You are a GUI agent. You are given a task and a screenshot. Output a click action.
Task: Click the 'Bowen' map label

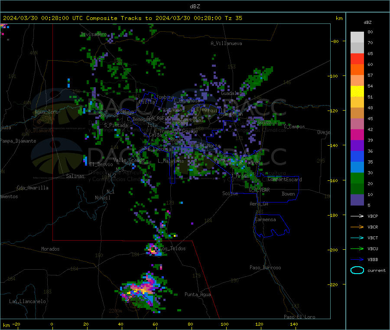tap(288, 194)
